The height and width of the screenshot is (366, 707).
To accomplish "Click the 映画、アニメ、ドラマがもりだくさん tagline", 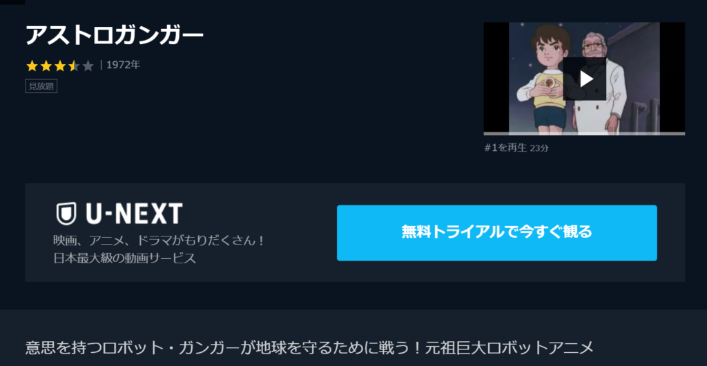I will (159, 241).
